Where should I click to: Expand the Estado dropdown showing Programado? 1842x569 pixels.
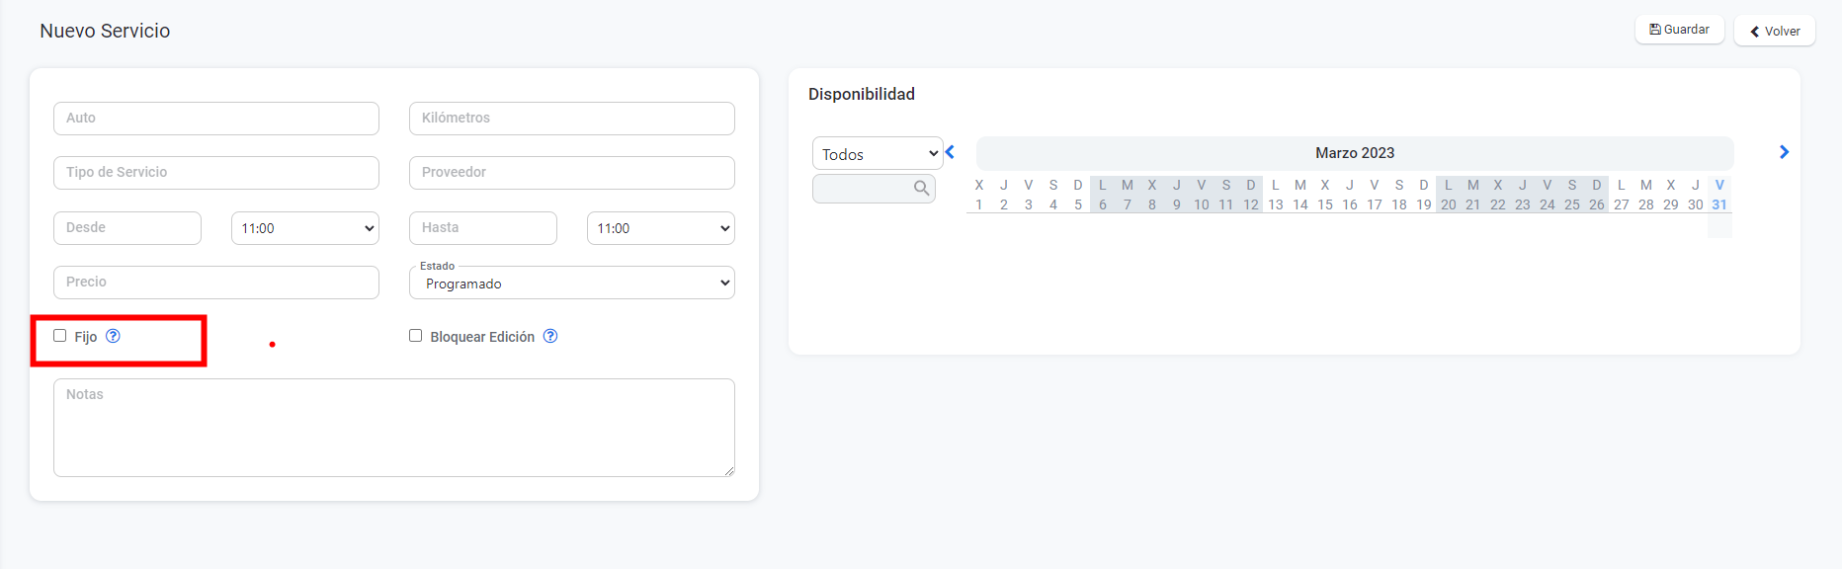[571, 284]
